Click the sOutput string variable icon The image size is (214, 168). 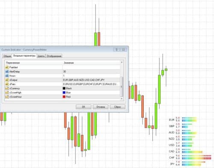[7, 80]
